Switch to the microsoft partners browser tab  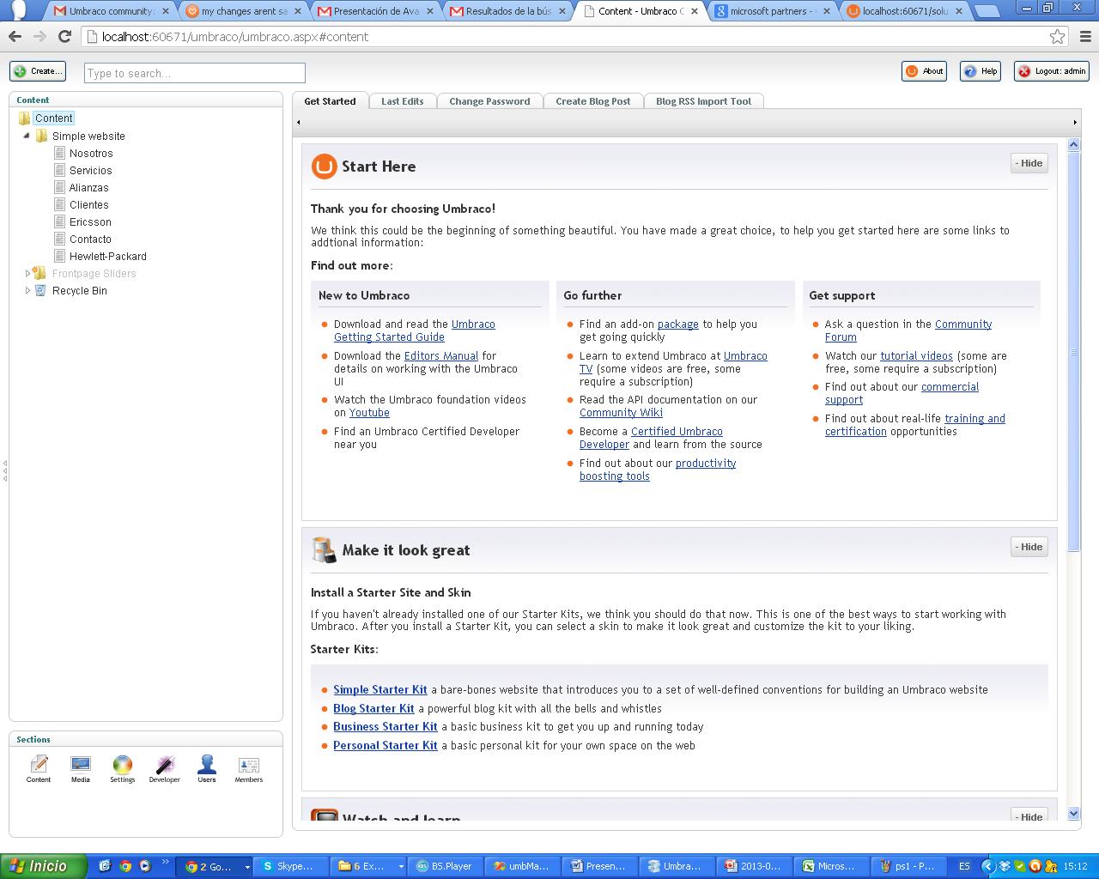click(x=771, y=11)
